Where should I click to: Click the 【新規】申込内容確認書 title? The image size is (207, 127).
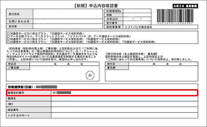96,6
